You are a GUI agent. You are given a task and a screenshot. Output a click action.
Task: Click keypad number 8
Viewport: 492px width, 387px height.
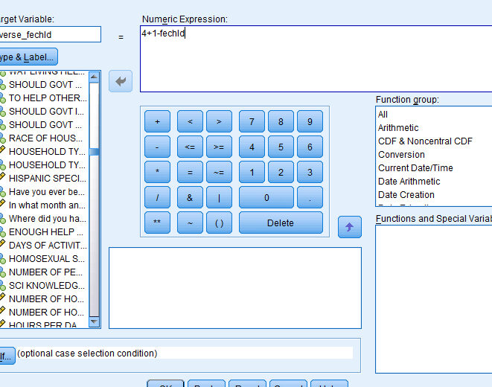point(281,121)
